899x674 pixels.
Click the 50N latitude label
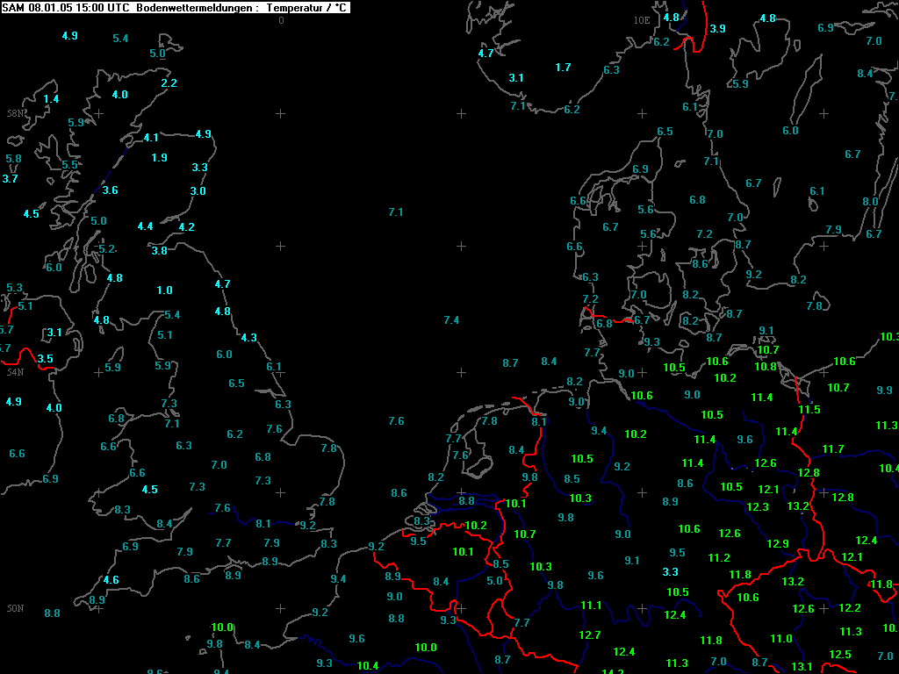pos(16,608)
